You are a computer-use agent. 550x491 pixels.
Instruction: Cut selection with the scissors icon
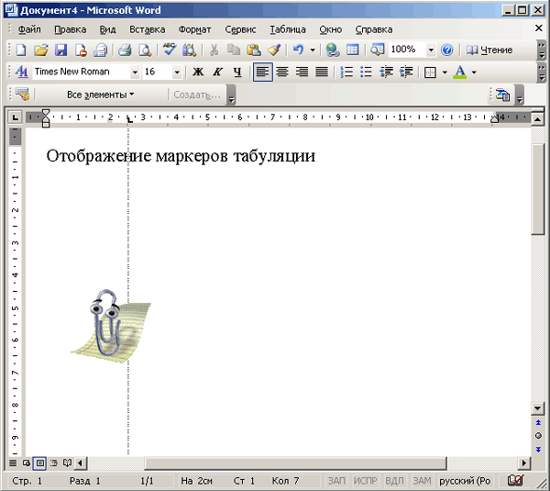coord(214,50)
